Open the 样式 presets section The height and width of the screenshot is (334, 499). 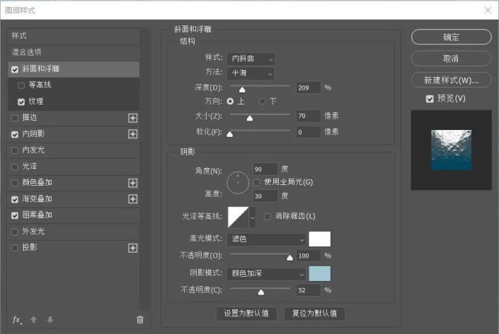[x=73, y=36]
